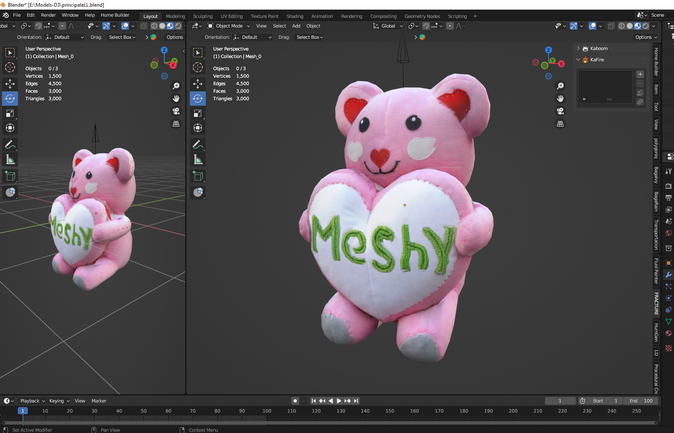Pick the Annotate tool in the right viewport
This screenshot has height=433, width=674.
coord(198,144)
